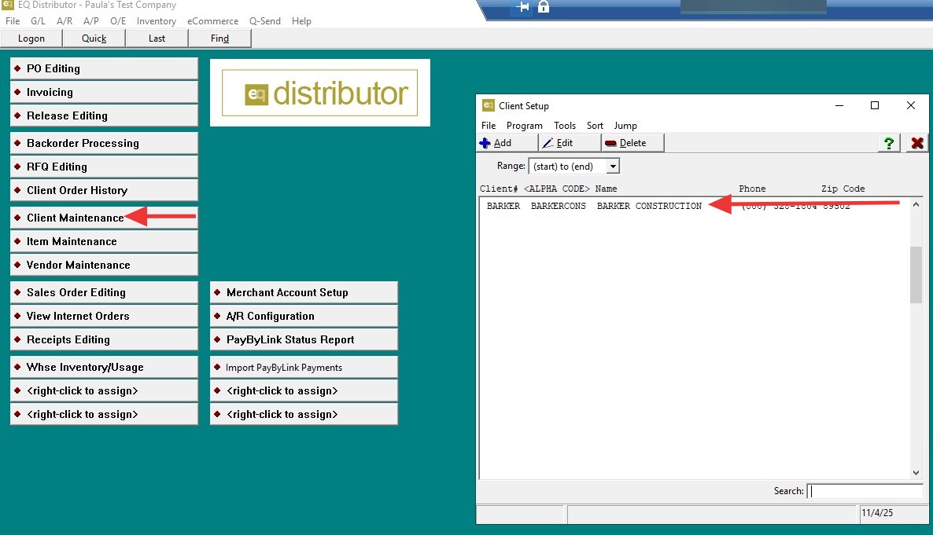This screenshot has width=933, height=535.
Task: Click the Phone column header
Action: point(752,189)
